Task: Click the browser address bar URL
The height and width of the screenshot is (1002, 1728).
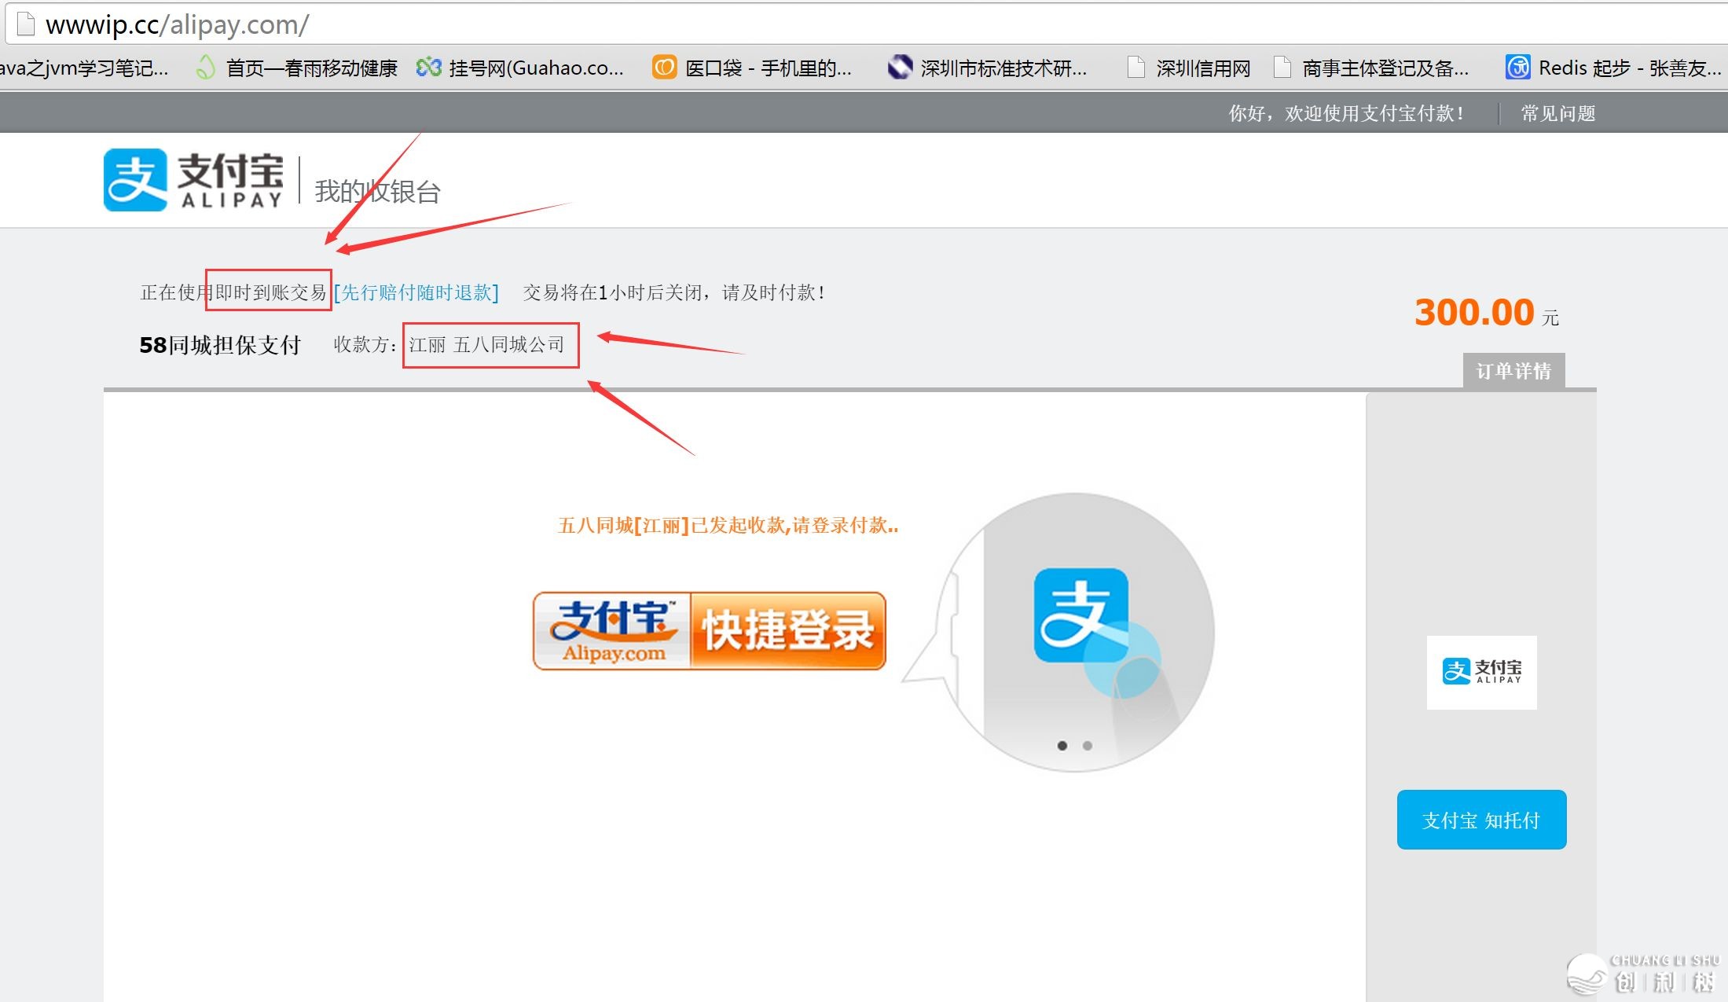Action: [x=178, y=24]
